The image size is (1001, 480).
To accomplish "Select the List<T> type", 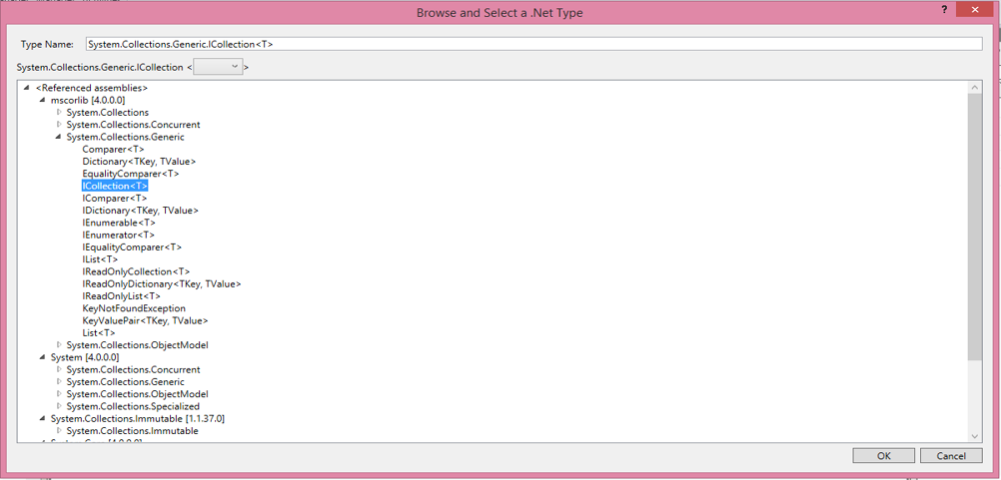I will click(x=98, y=333).
